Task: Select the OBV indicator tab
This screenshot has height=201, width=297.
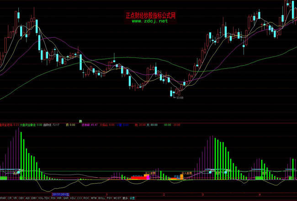Action: tap(21, 198)
